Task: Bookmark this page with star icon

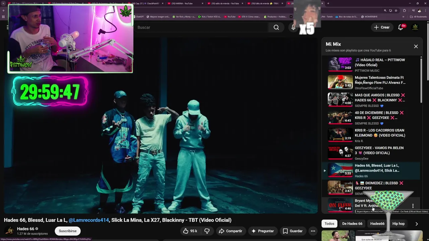Action: point(396,11)
